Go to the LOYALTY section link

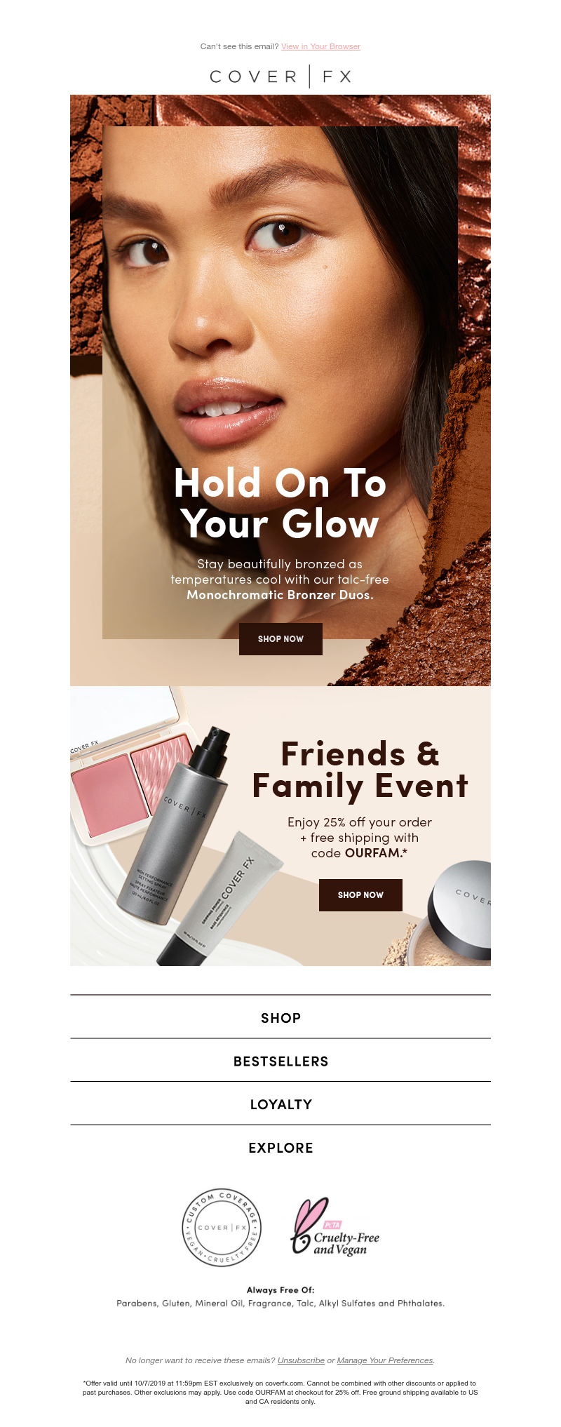click(x=280, y=1104)
